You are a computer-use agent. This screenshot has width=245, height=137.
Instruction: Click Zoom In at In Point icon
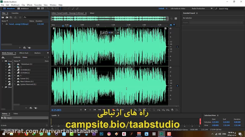[159, 110]
